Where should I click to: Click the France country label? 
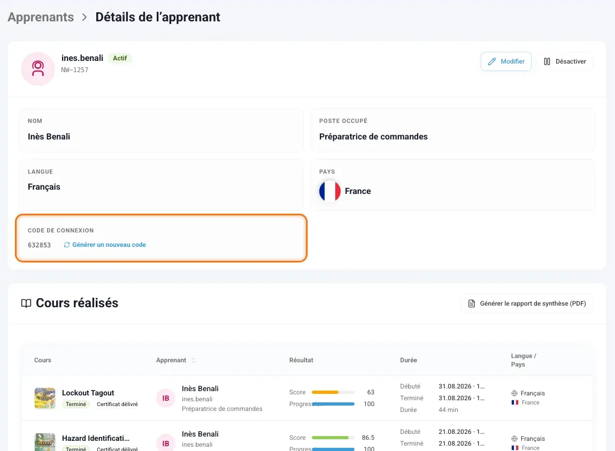pos(358,191)
